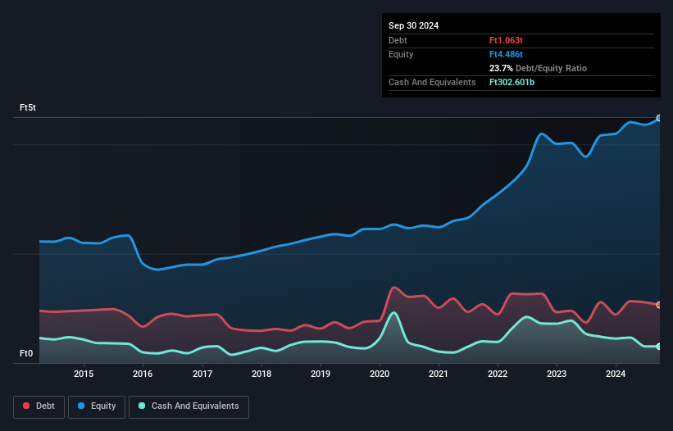Click the Sep 30 2024 tooltip date
673x431 pixels.
pyautogui.click(x=413, y=25)
